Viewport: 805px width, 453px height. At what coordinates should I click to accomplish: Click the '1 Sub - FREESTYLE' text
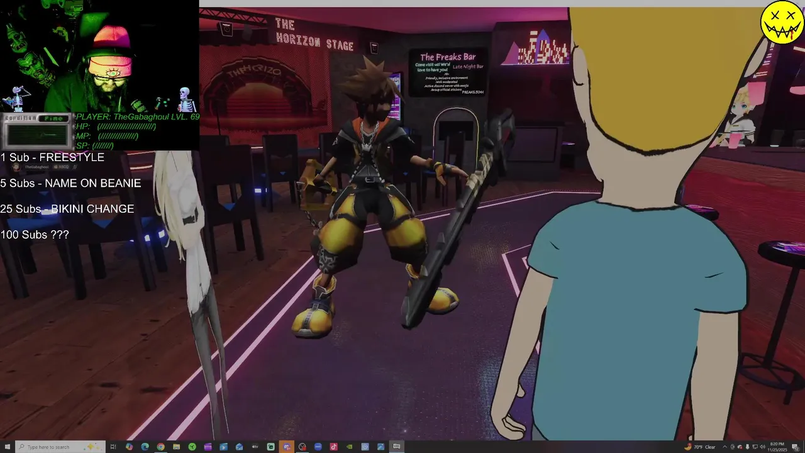click(52, 157)
